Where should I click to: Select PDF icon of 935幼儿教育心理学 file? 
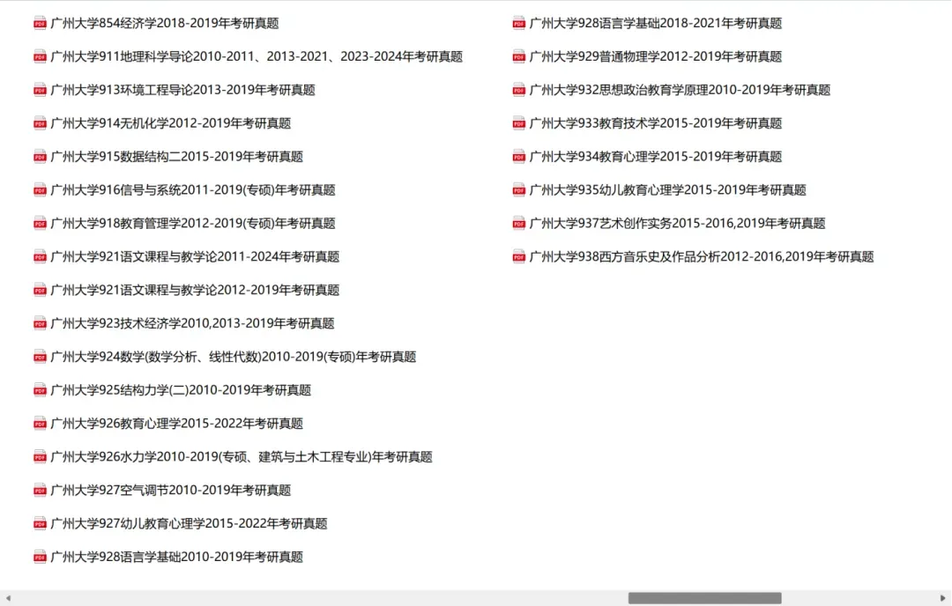coord(519,190)
